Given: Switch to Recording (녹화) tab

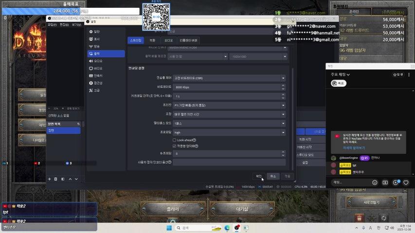Looking at the screenshot, I should (152, 40).
